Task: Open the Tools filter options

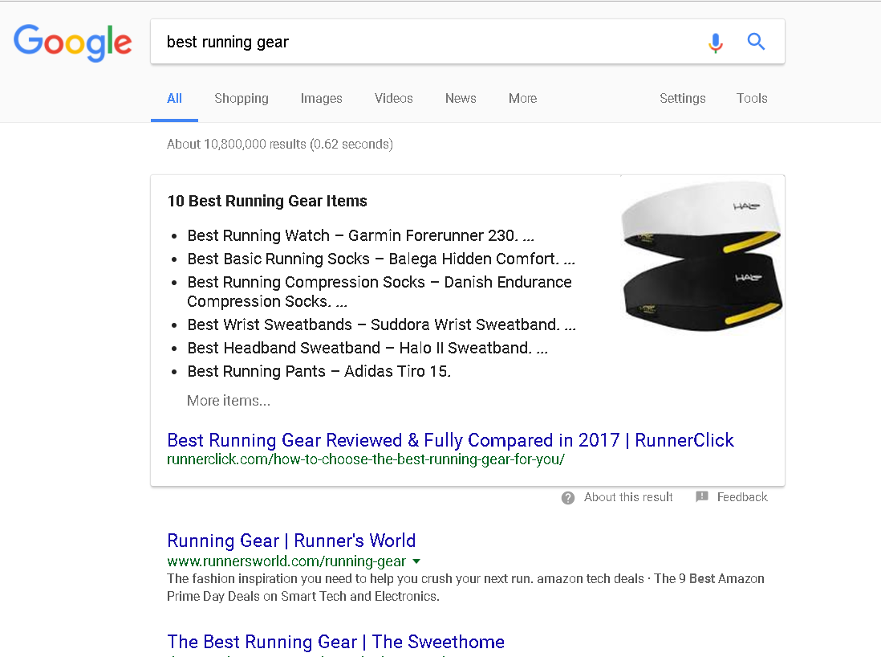Action: pyautogui.click(x=751, y=99)
